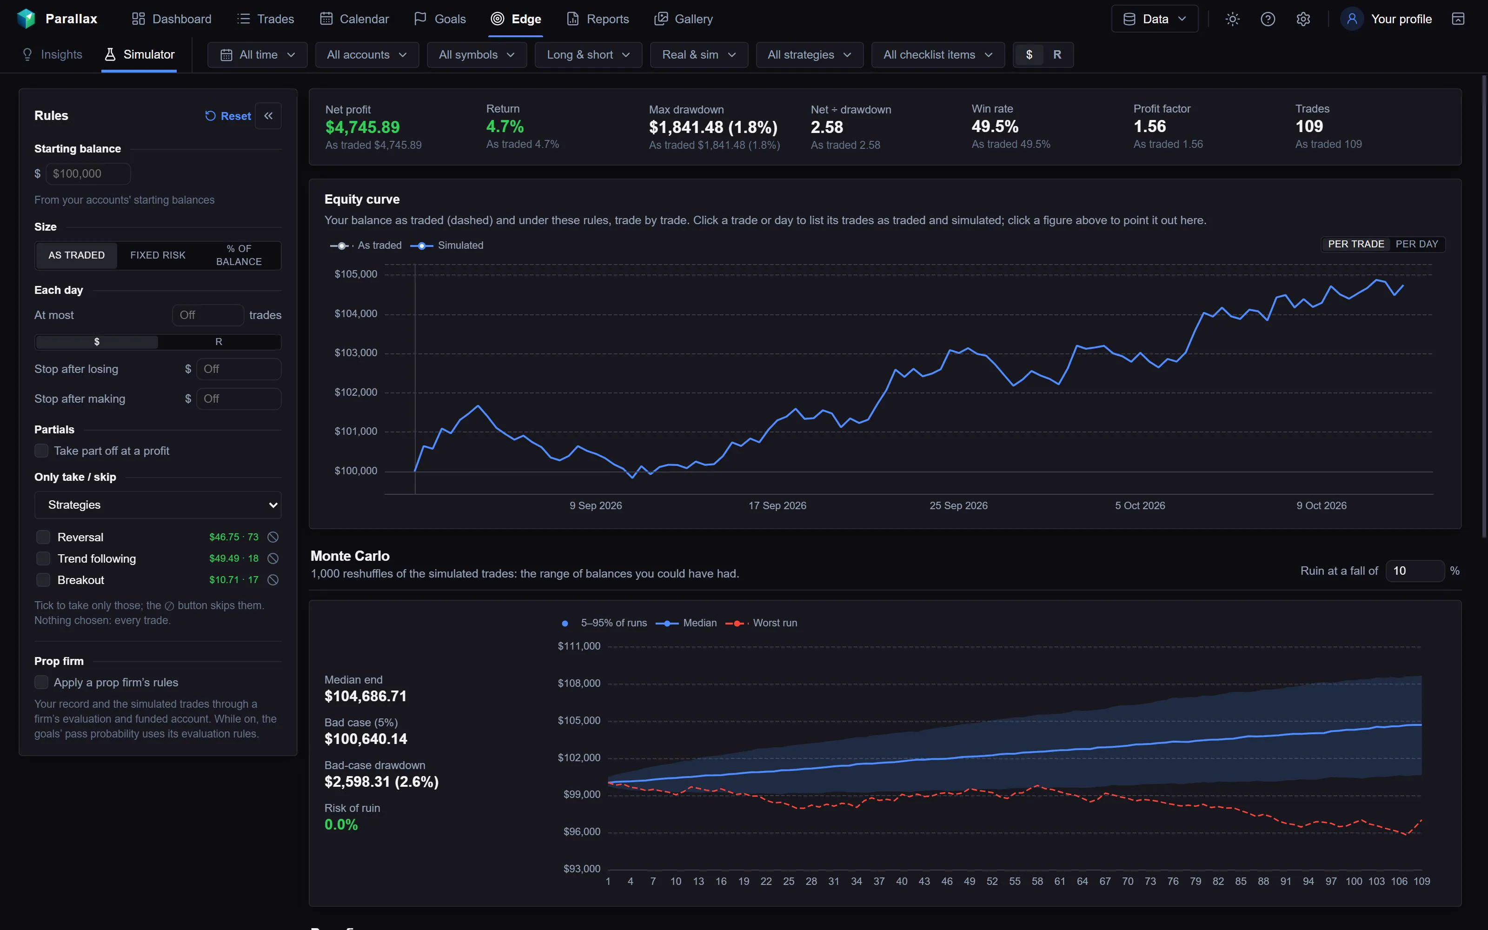Reset the simulator rules
Viewport: 1488px width, 930px height.
pos(228,116)
